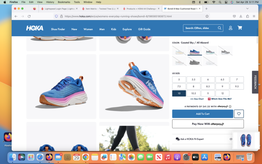The height and width of the screenshot is (164, 262).
Task: Select the dark gray shoe color swatch
Action: (195, 61)
